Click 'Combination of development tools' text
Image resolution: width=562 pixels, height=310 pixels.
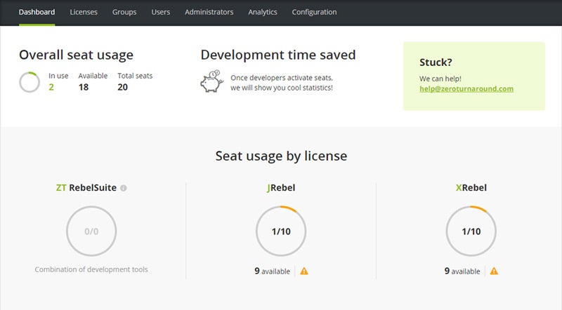point(91,269)
